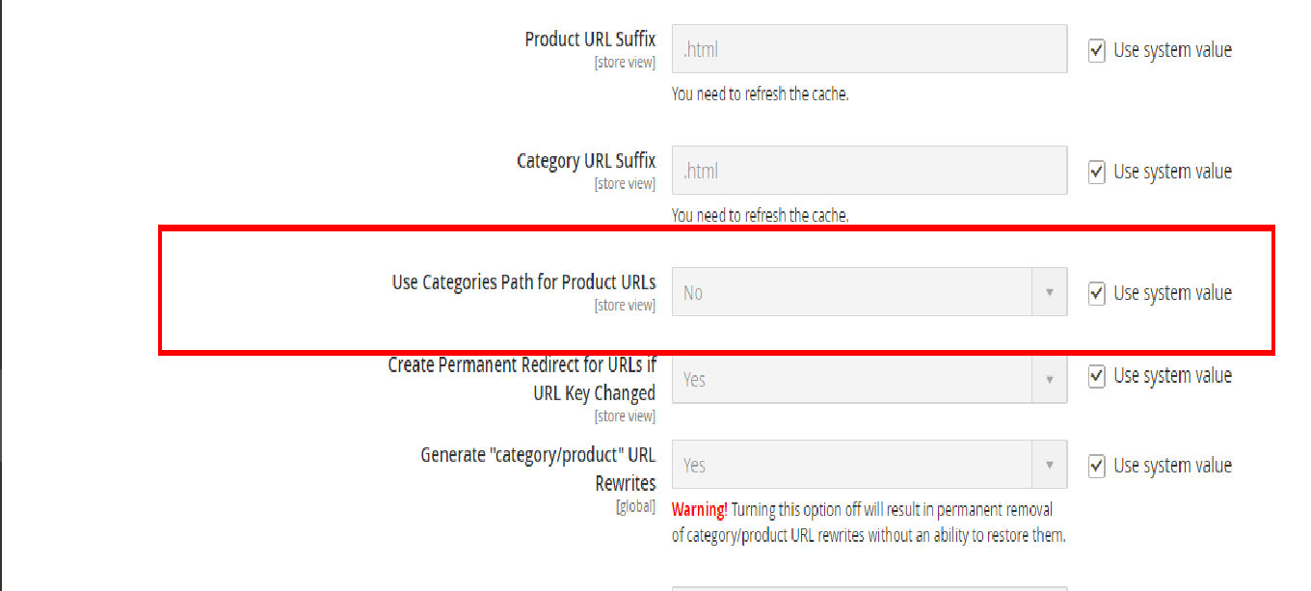The height and width of the screenshot is (591, 1311).
Task: Open Generate category/product URL Rewrites dropdown
Action: point(869,465)
